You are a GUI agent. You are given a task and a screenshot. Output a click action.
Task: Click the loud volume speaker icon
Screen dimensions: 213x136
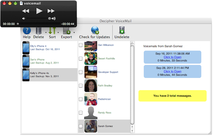pos(54,19)
